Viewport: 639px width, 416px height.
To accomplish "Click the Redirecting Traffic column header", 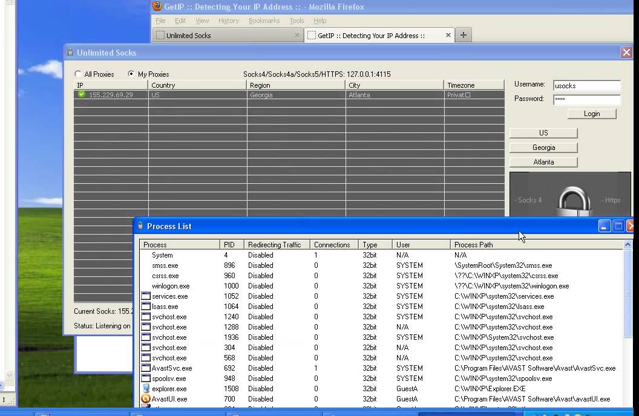I will tap(277, 245).
